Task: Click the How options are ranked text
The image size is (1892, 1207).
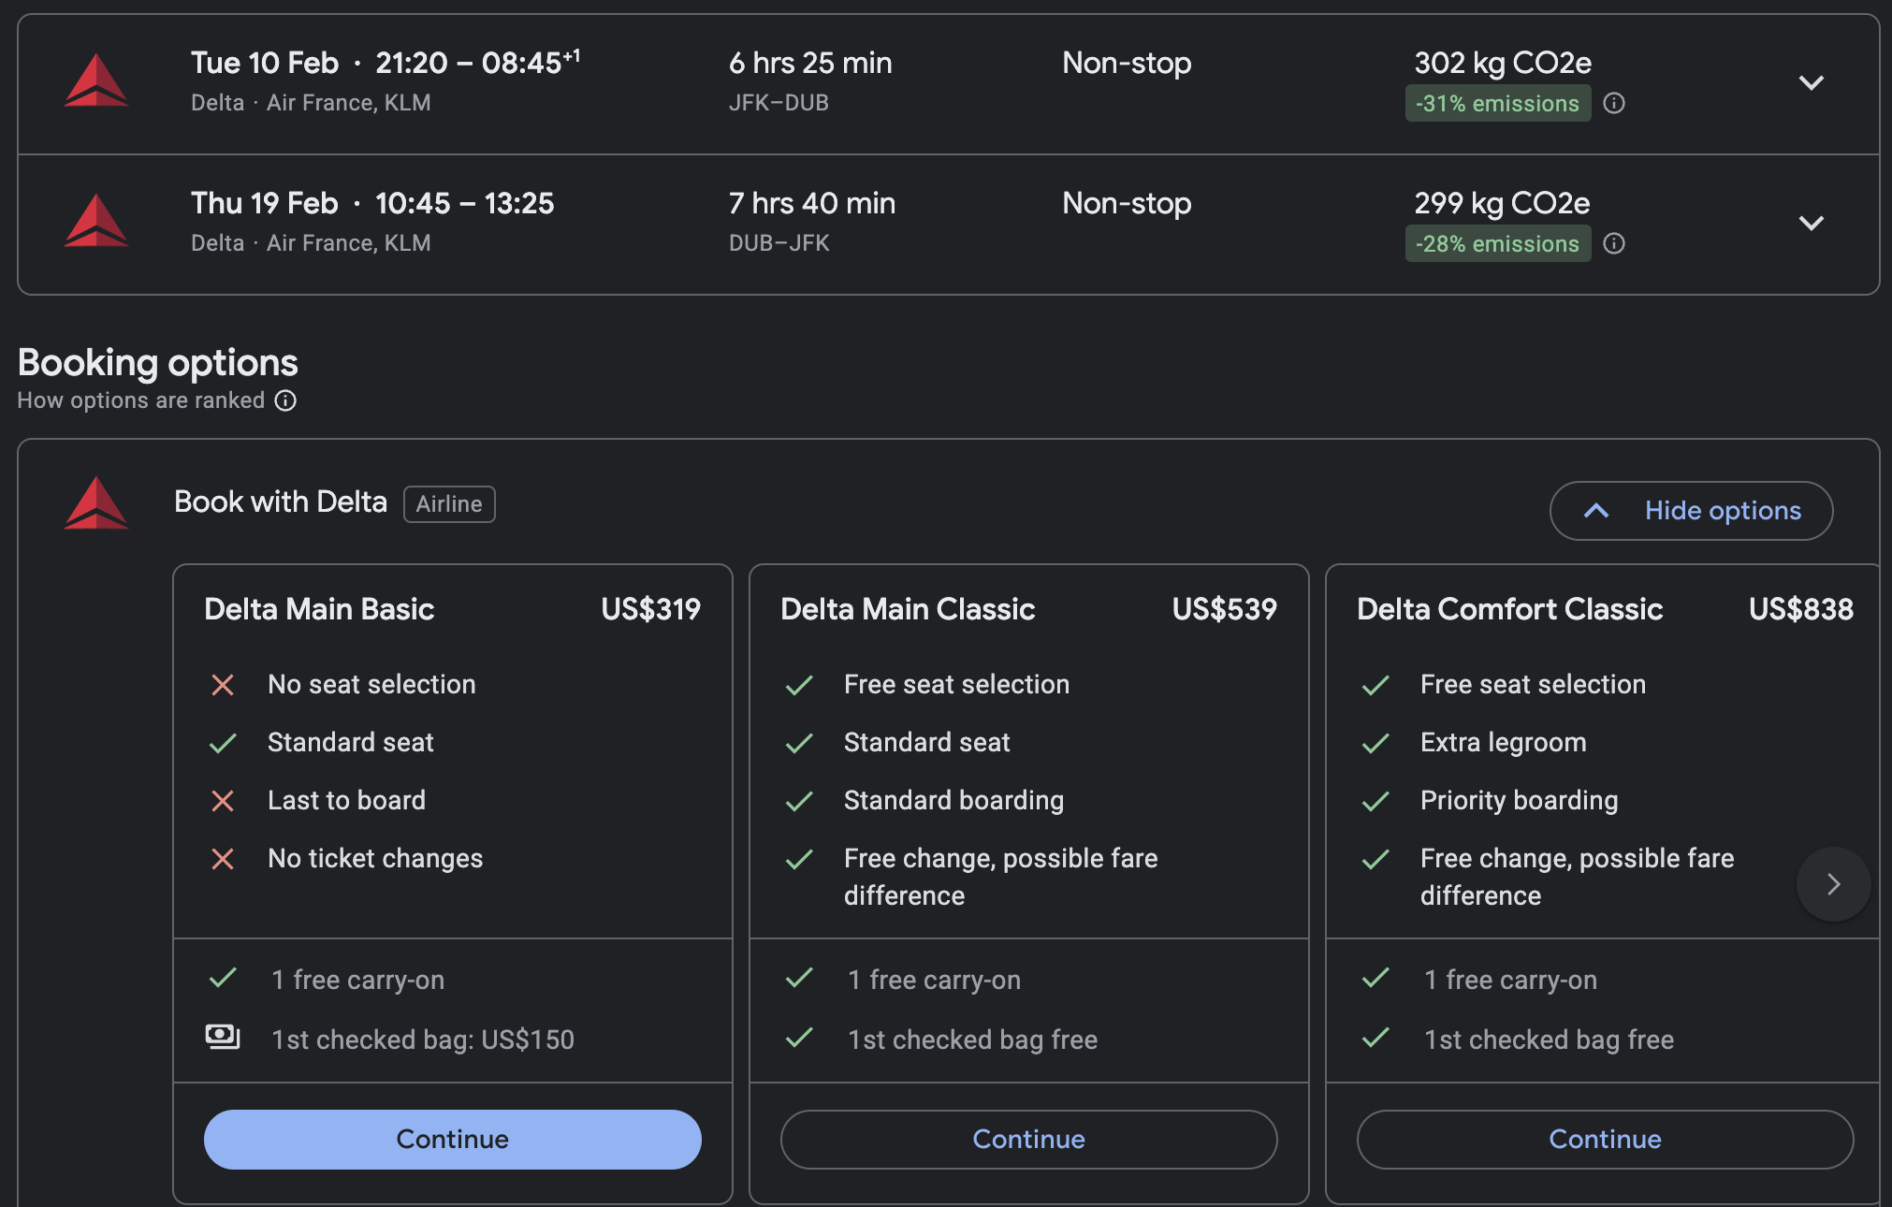Action: point(141,400)
